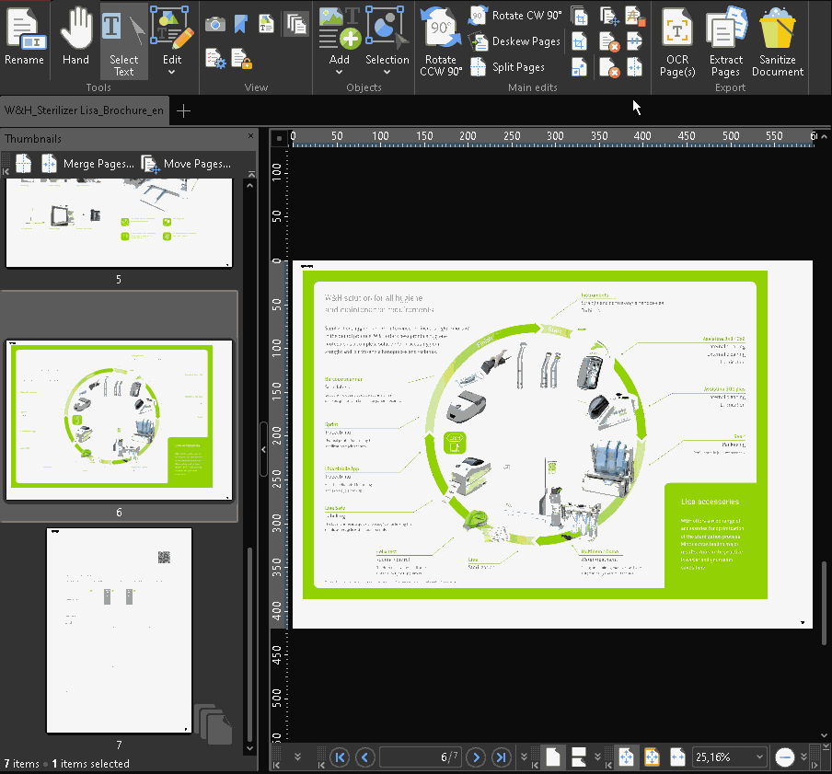
Task: Run OCR Page(s) on the document
Action: click(x=677, y=41)
